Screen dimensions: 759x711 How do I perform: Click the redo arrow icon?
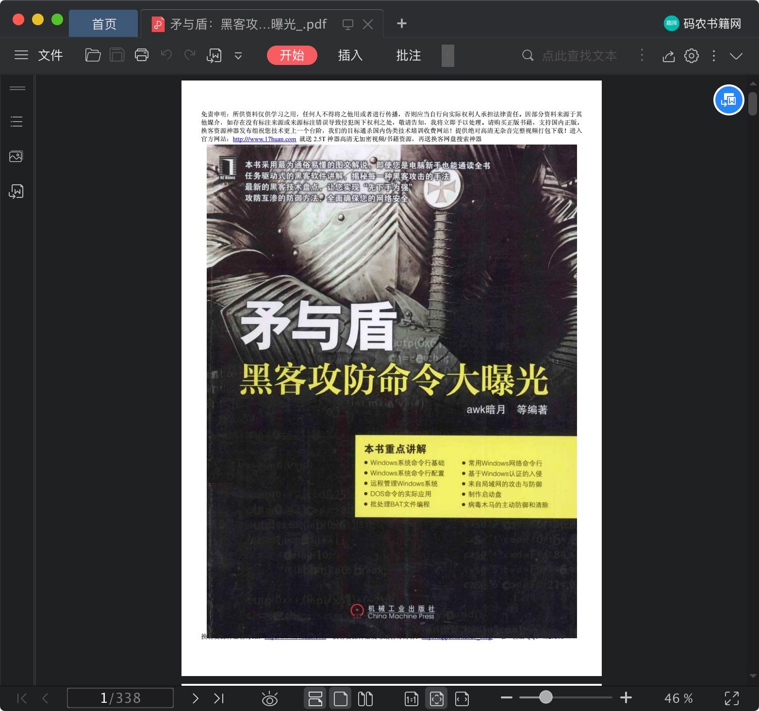[x=190, y=55]
